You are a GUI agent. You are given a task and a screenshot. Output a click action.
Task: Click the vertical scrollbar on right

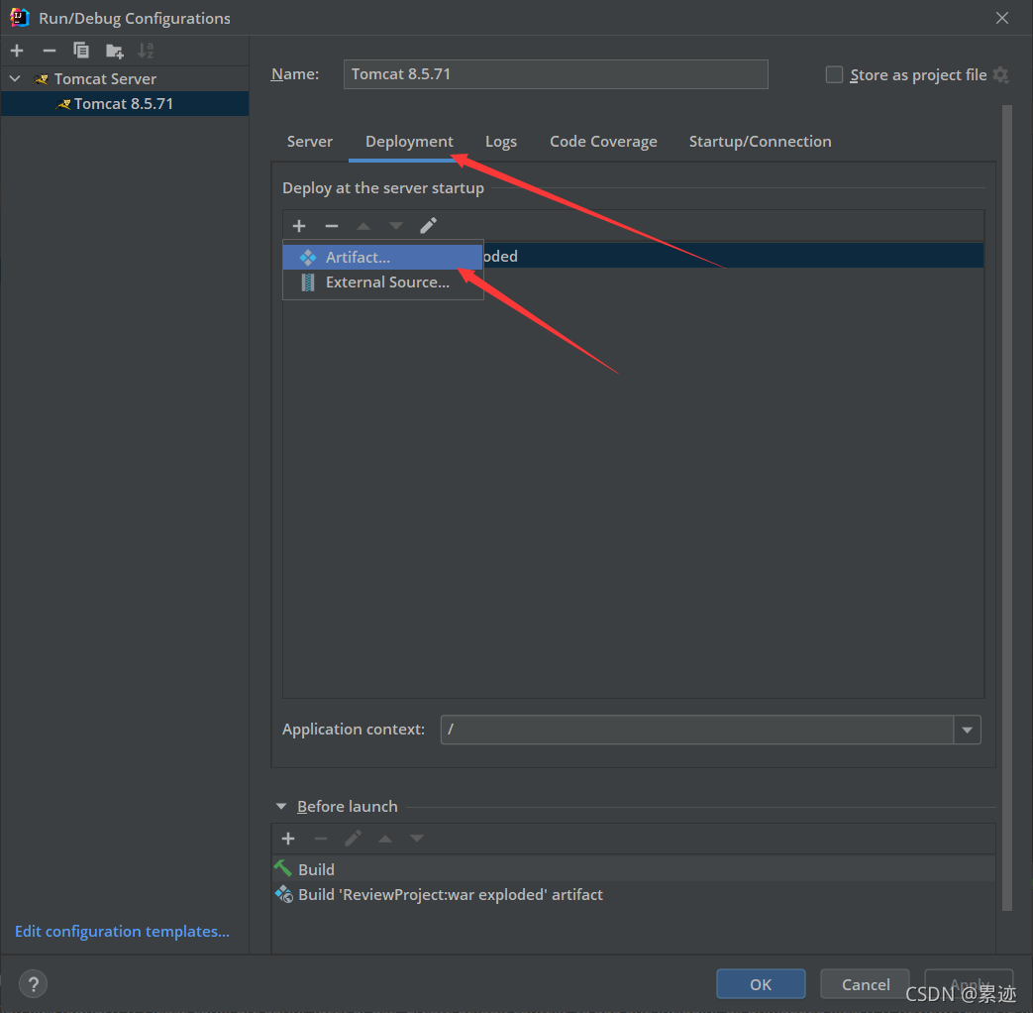tap(1006, 507)
